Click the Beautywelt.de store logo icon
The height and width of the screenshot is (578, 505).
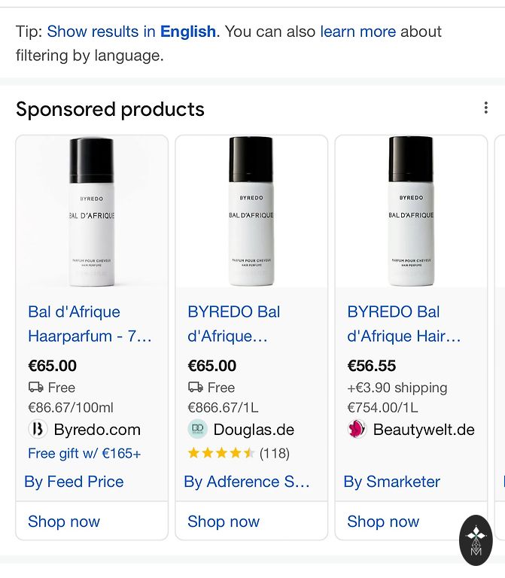[357, 430]
